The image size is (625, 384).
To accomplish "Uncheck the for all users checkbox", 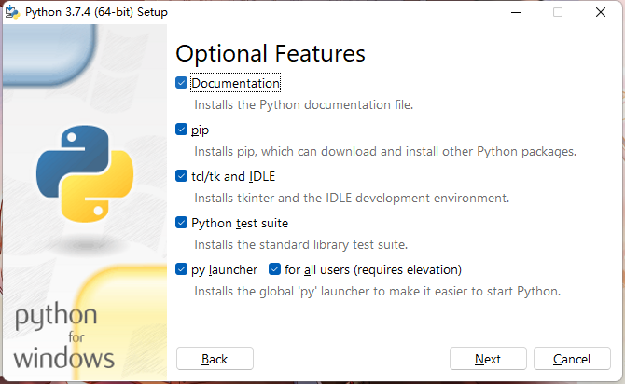I will 275,269.
